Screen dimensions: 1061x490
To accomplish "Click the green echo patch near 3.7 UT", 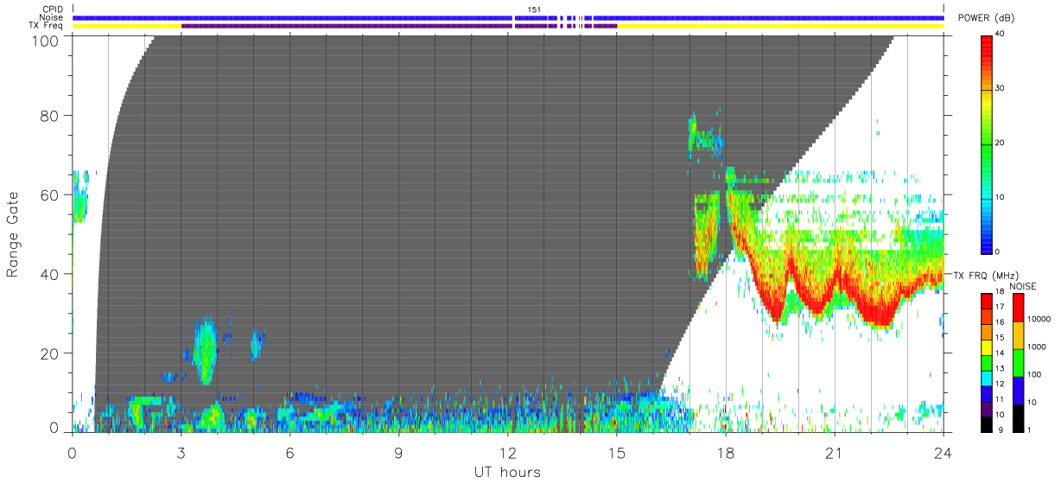I will pyautogui.click(x=205, y=350).
